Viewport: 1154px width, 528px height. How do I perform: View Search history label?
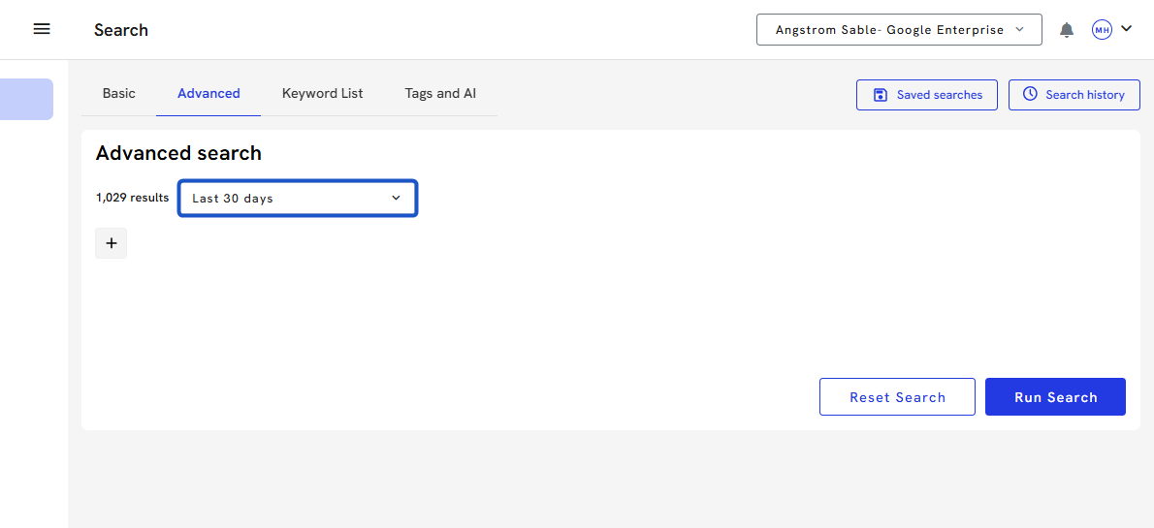pyautogui.click(x=1085, y=95)
